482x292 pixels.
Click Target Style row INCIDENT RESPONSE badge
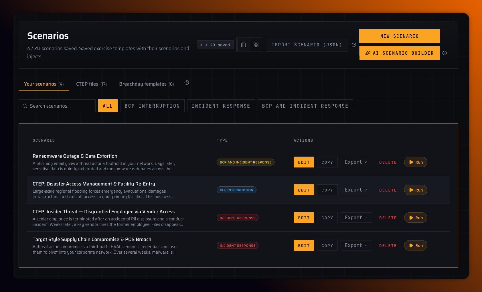[238, 245]
